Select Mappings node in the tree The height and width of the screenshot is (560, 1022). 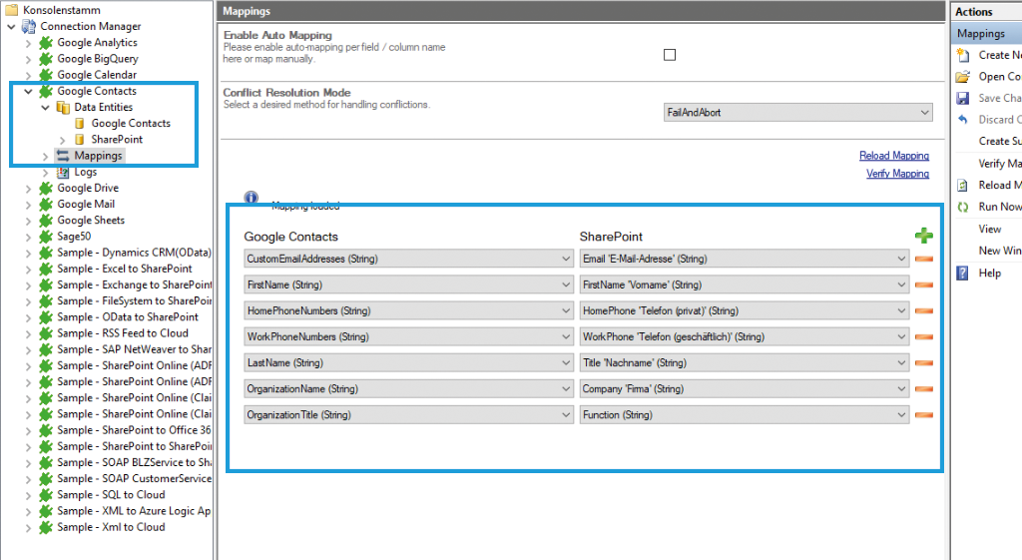tap(97, 156)
